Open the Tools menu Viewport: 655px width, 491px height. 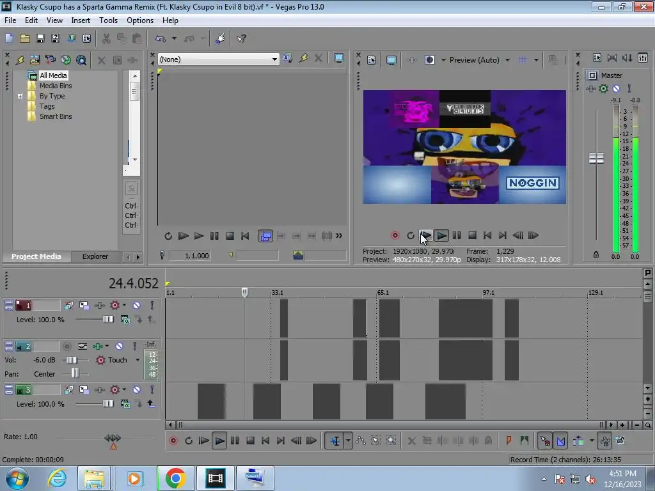pyautogui.click(x=108, y=20)
